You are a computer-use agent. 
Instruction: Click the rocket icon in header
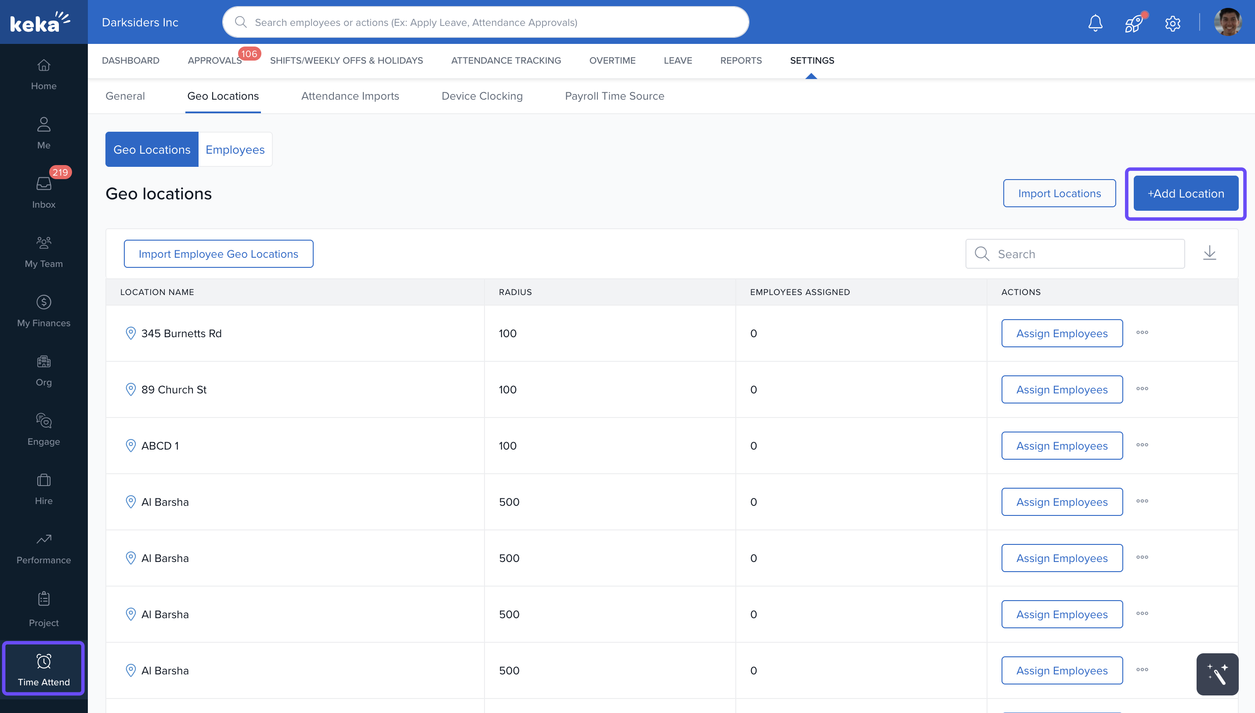1133,22
